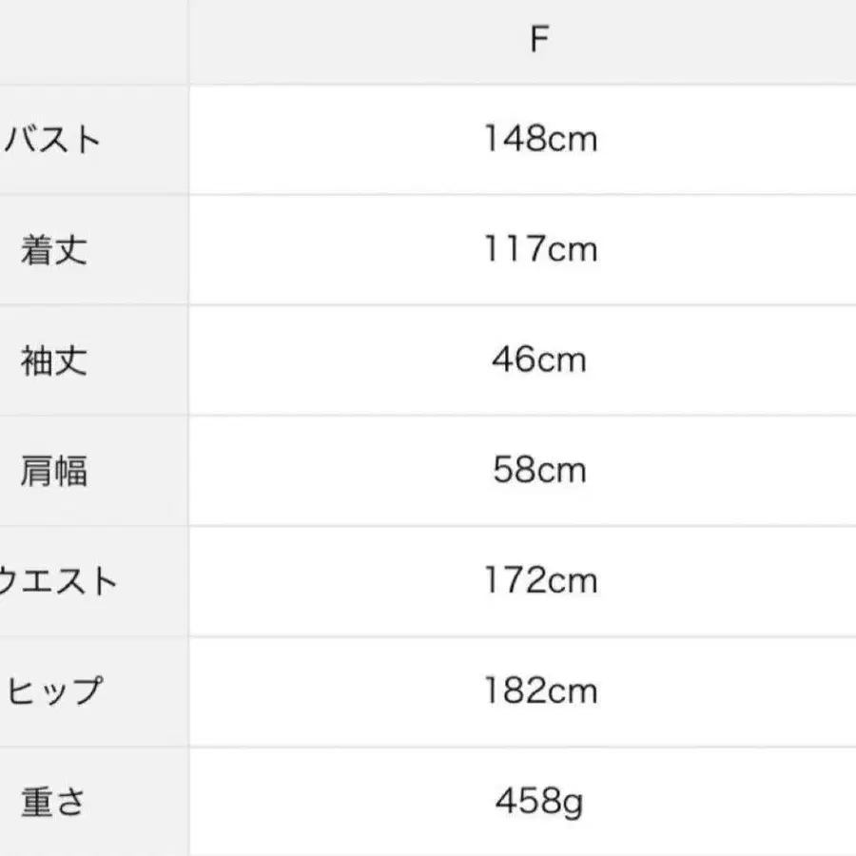Click the 148cm bust value
856x856 pixels.
pyautogui.click(x=540, y=140)
